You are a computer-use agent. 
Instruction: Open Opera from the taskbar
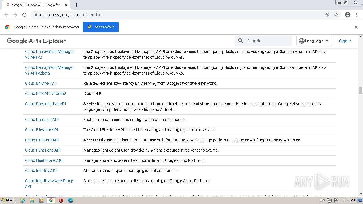point(61,200)
